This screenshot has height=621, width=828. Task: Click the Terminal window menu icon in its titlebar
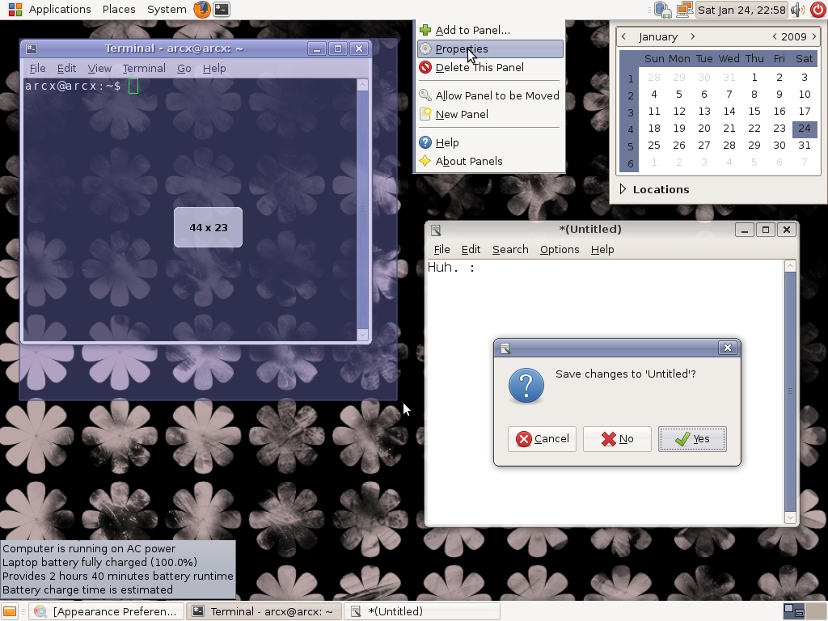pos(32,49)
